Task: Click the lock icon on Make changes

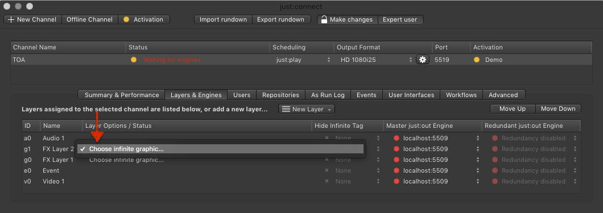Action: tap(324, 19)
